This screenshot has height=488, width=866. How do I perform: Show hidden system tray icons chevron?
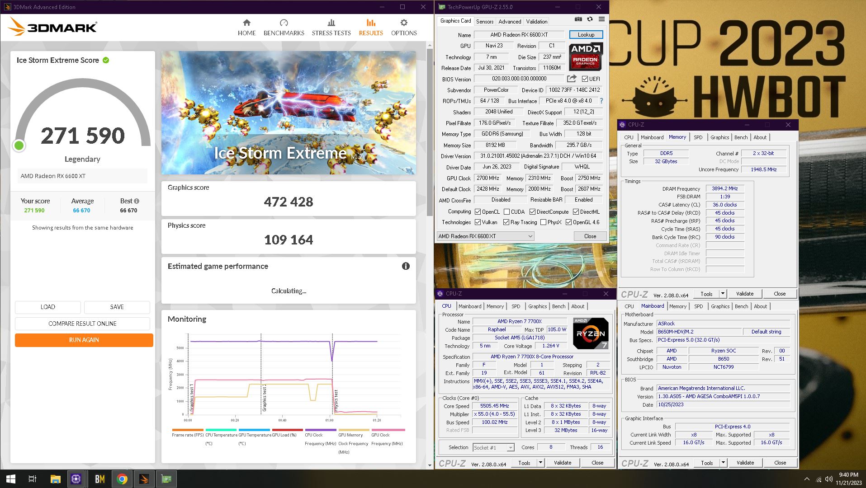pos(807,479)
